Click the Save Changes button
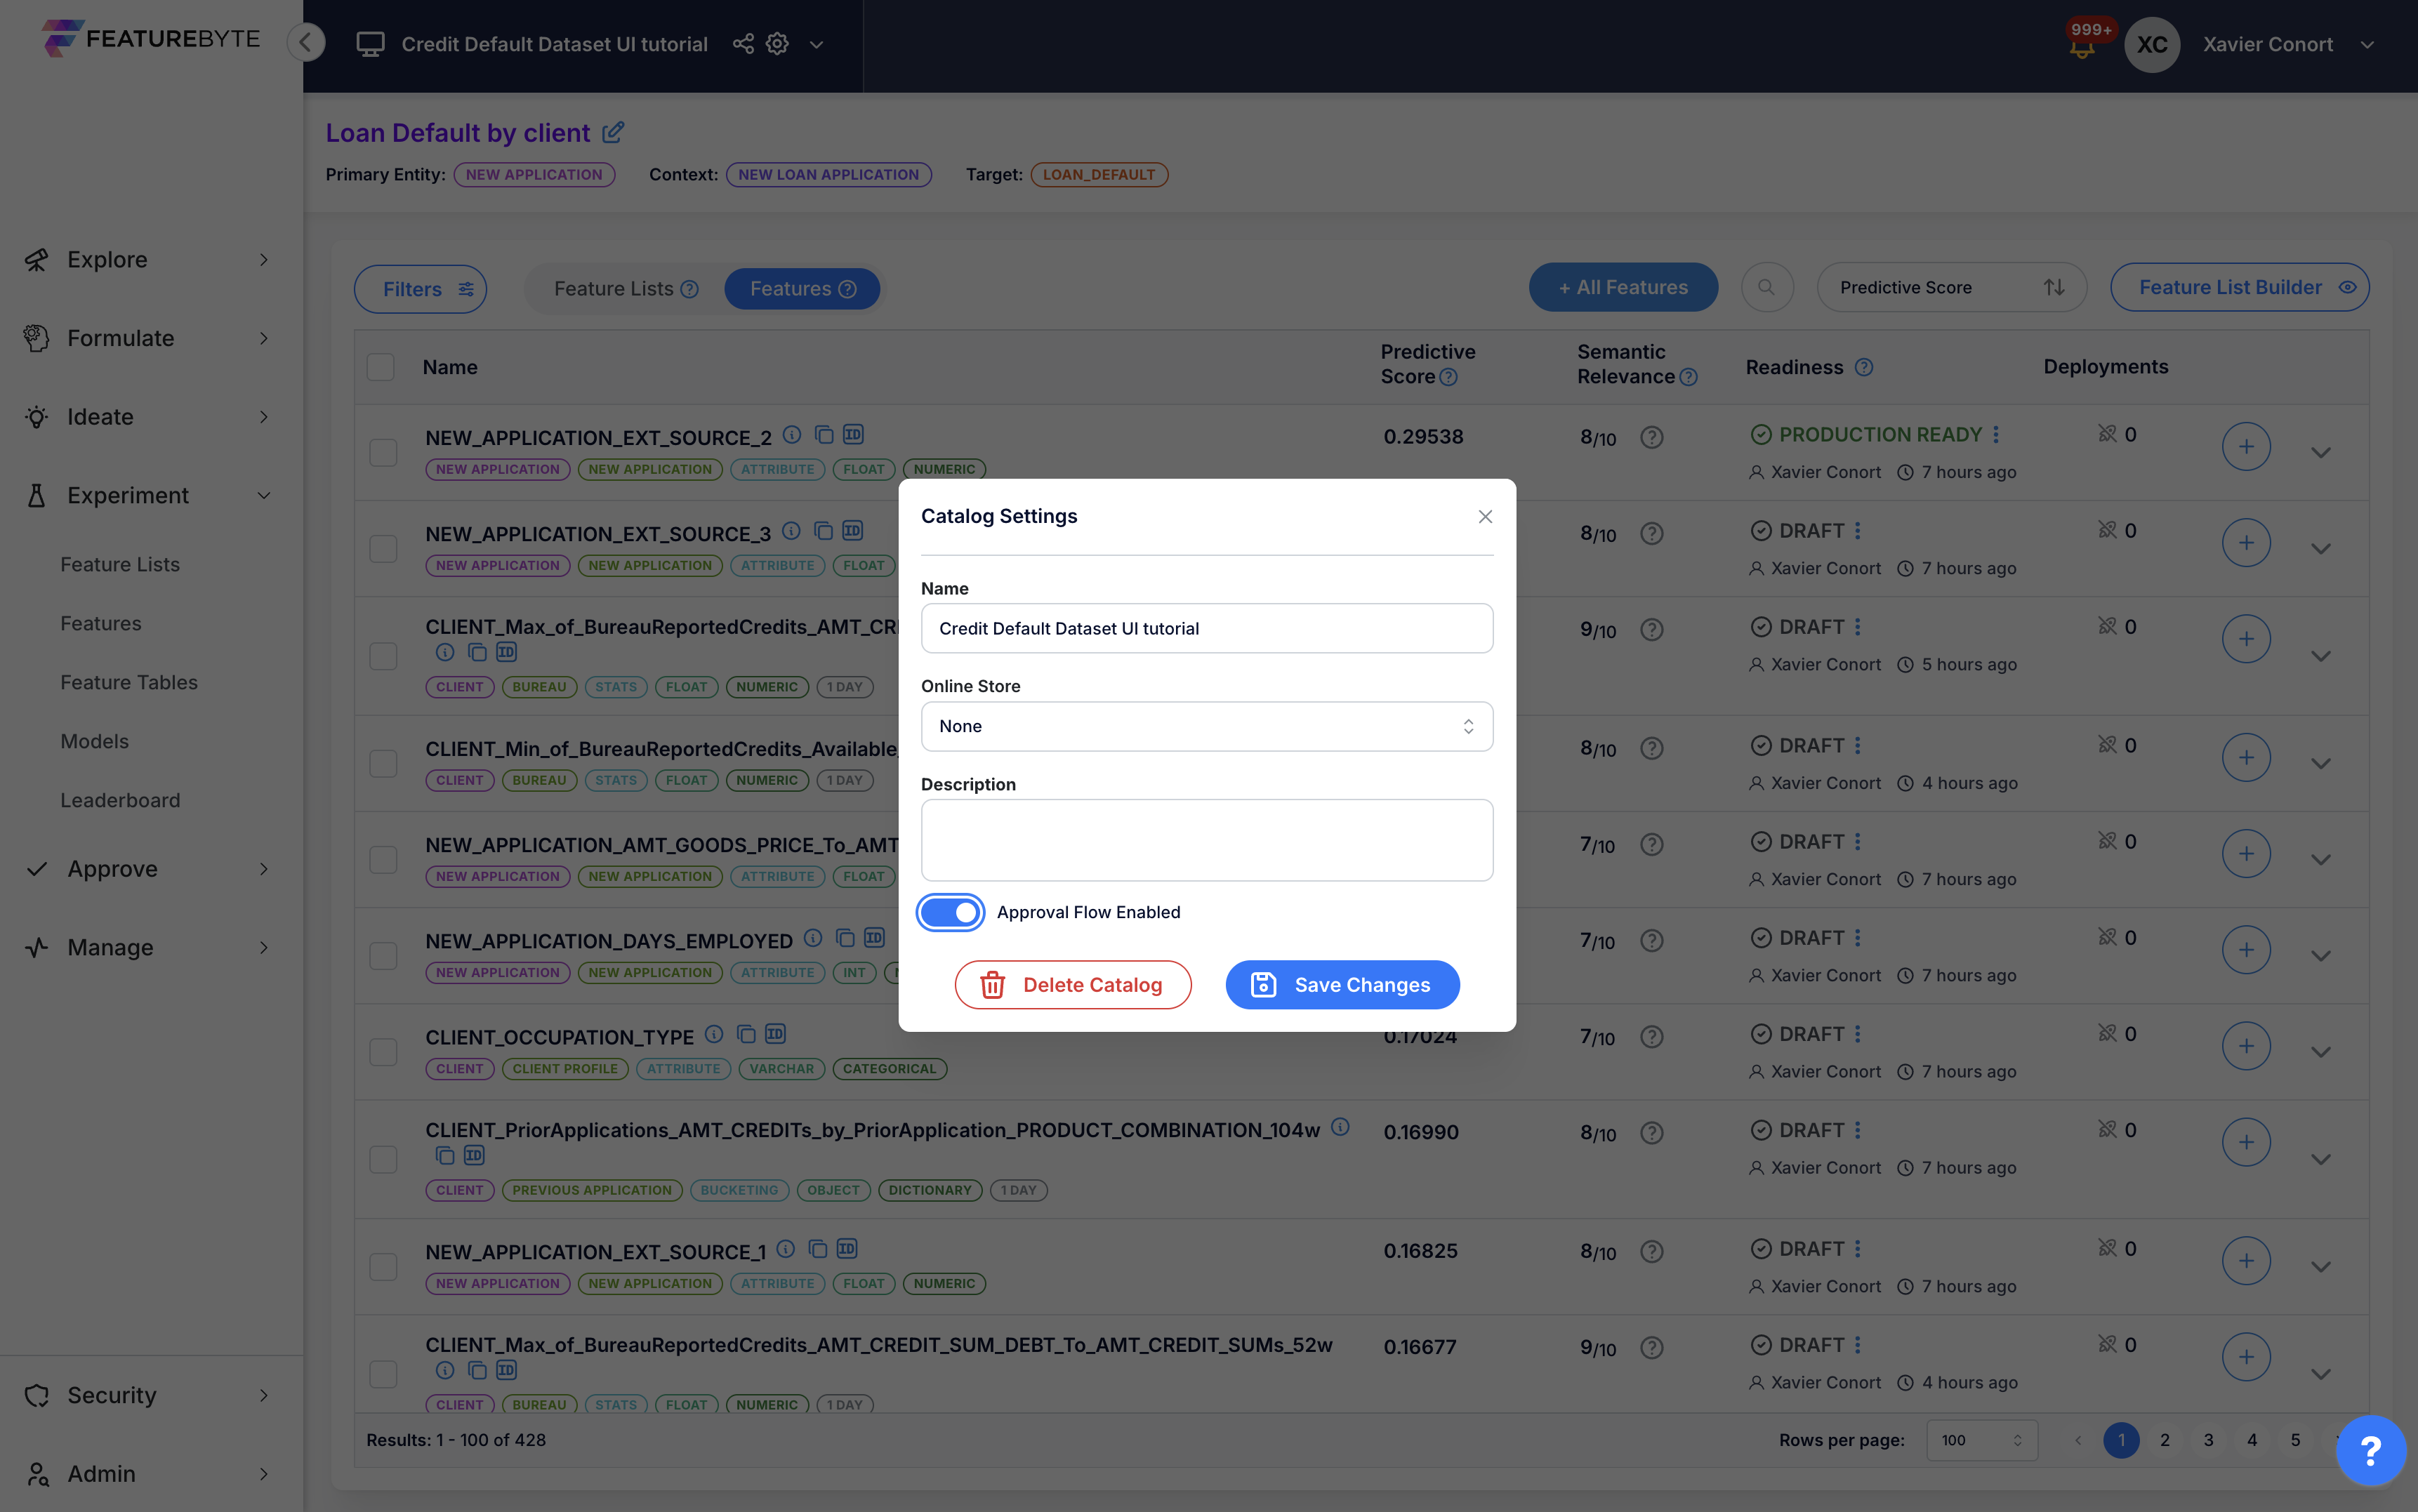Screen dimensions: 2418x1512 [1342, 985]
